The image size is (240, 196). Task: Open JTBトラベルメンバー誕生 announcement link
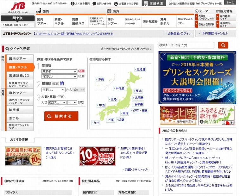pos(73,34)
